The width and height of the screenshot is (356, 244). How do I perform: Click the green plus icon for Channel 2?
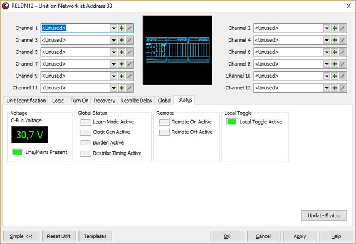334,28
